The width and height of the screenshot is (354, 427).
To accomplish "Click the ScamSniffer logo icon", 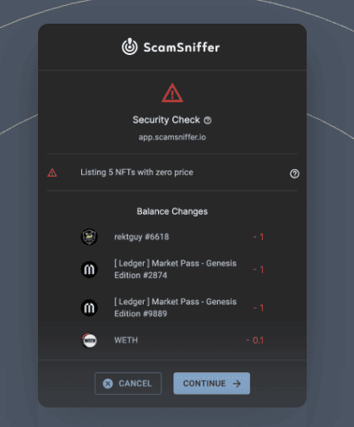I will pyautogui.click(x=129, y=47).
